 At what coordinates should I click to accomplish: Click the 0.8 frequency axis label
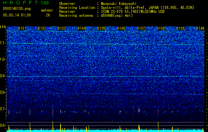point(3,92)
